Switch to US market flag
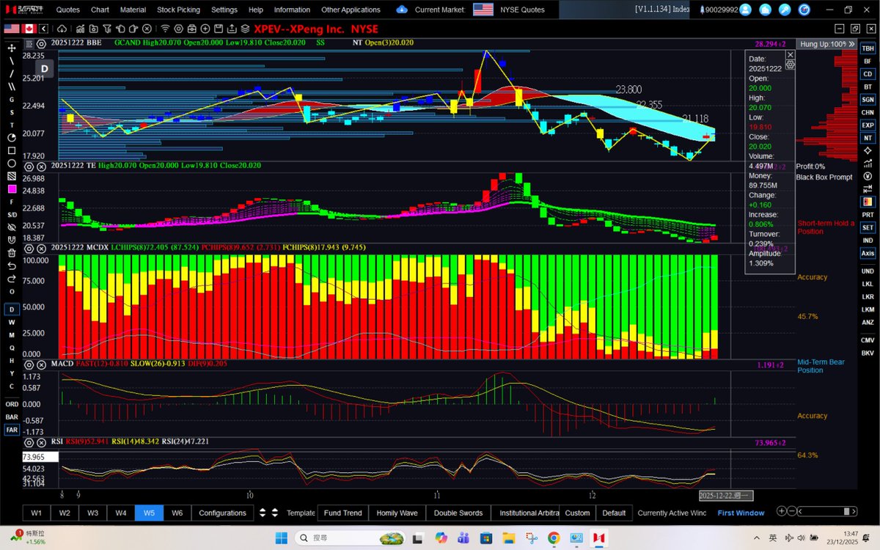Image resolution: width=880 pixels, height=550 pixels. 12,29
